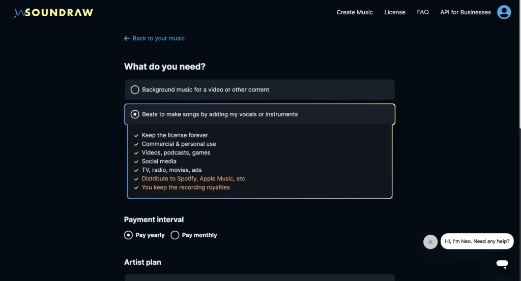The height and width of the screenshot is (281, 521).
Task: Open the user profile avatar
Action: click(504, 12)
